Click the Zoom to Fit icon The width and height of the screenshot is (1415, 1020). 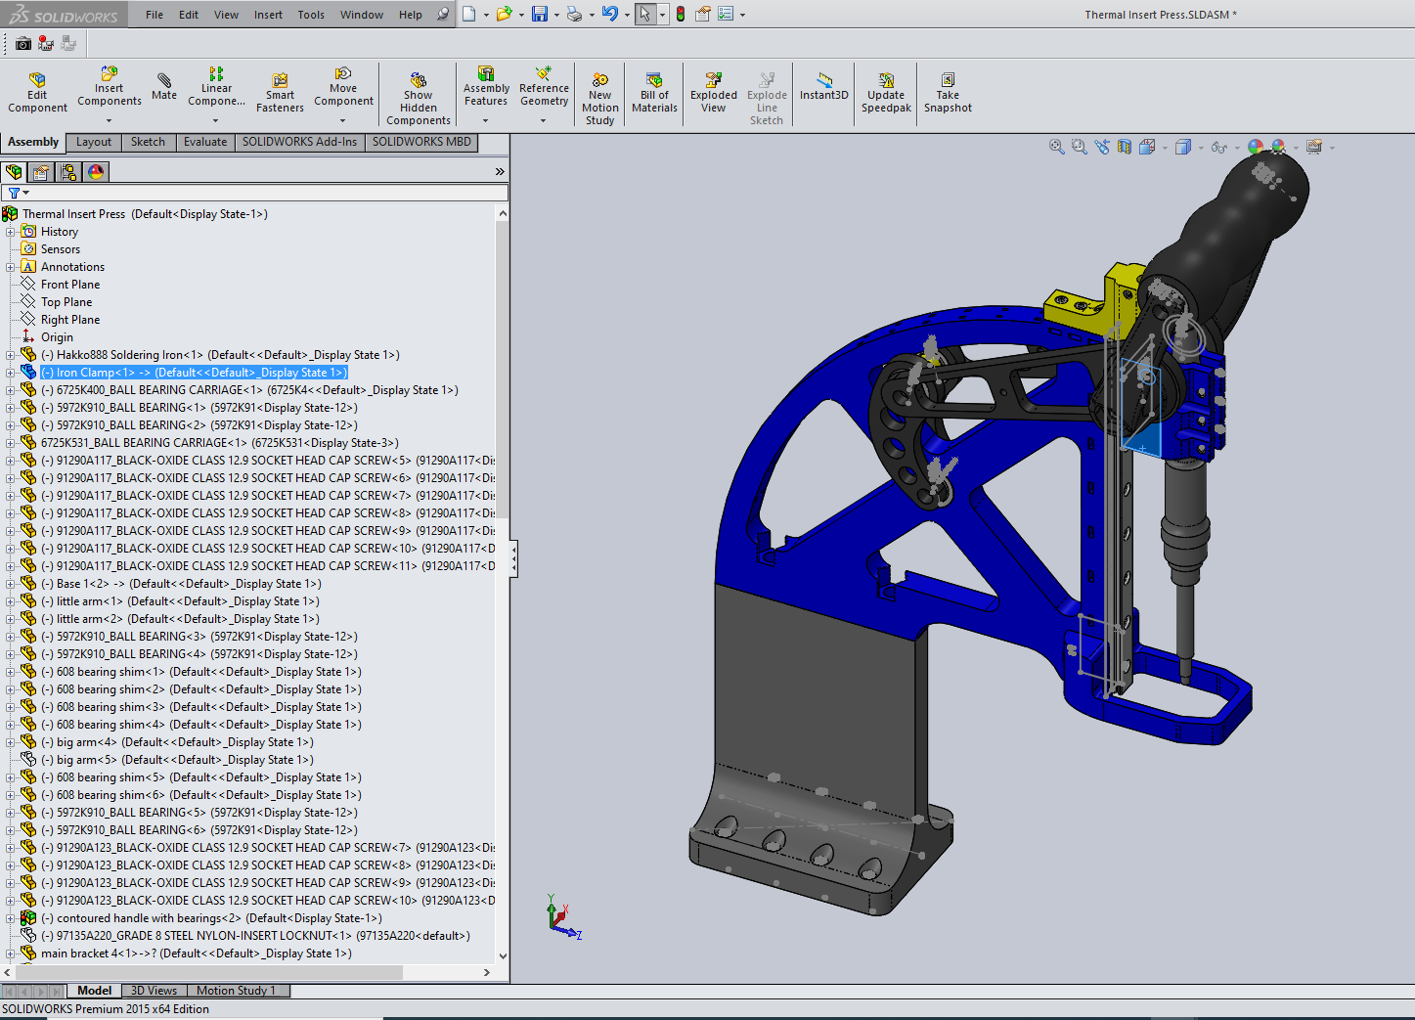1056,146
